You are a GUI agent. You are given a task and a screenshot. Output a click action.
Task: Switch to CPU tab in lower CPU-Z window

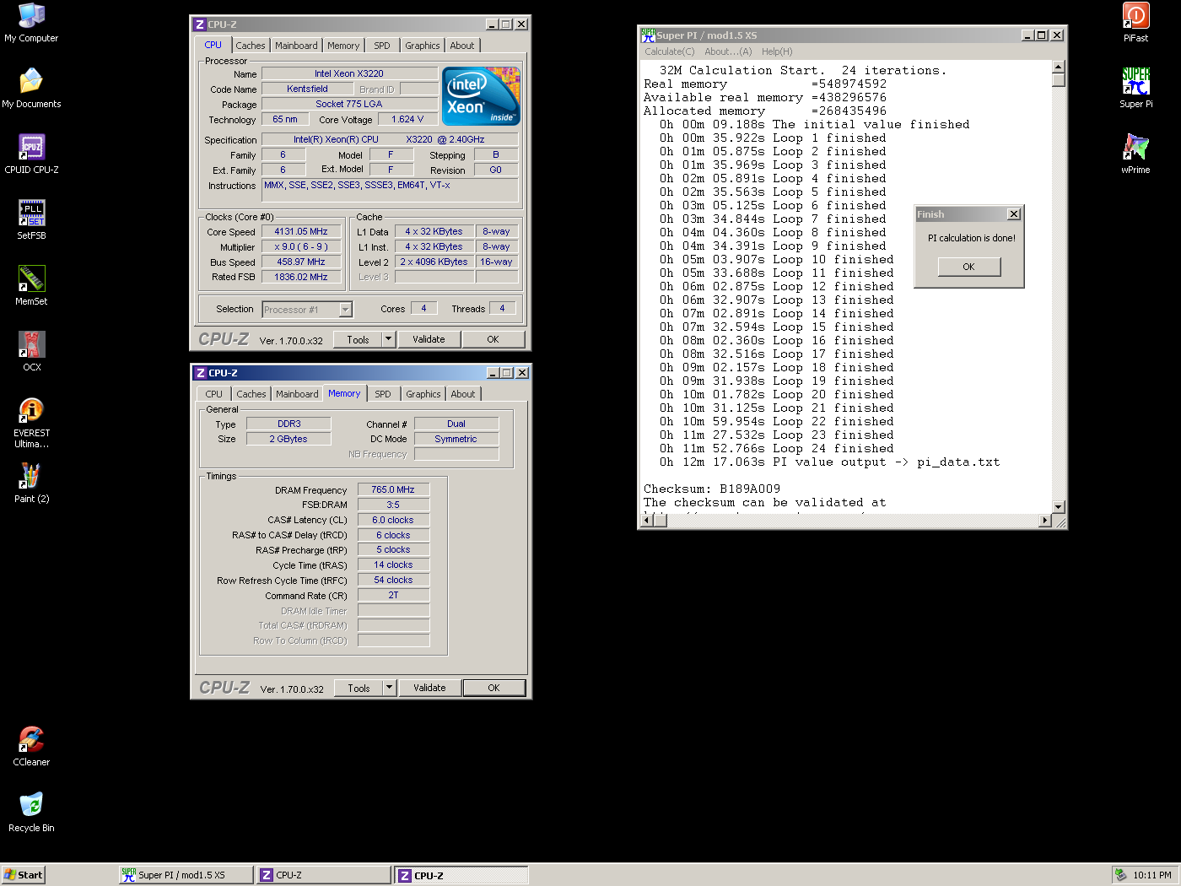pyautogui.click(x=214, y=394)
